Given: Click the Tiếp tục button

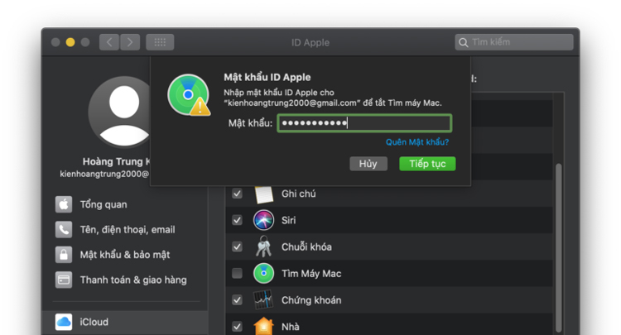Looking at the screenshot, I should click(427, 164).
